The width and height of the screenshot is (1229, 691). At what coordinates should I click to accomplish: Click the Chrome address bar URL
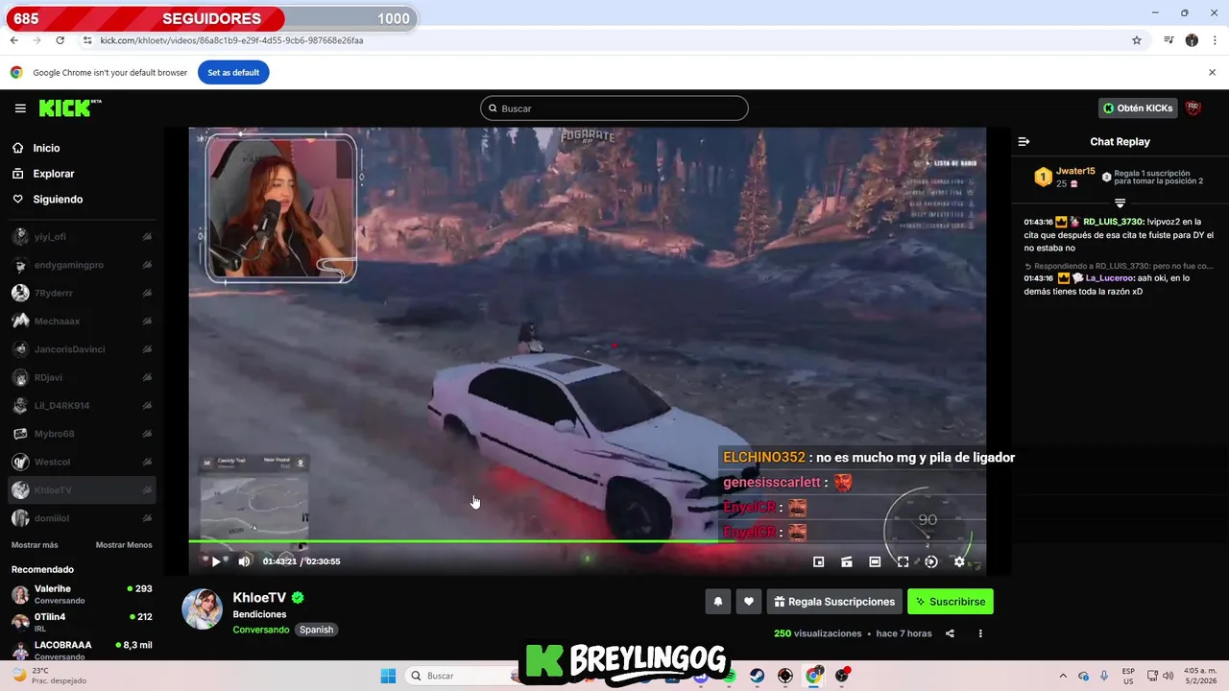click(231, 40)
